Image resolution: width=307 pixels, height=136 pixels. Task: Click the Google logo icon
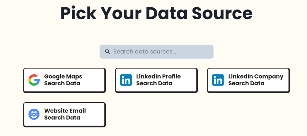pos(34,80)
